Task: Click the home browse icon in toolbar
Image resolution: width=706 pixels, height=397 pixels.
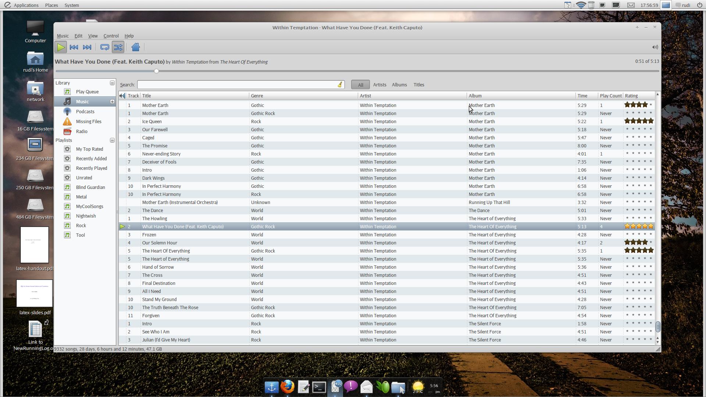Action: point(136,47)
